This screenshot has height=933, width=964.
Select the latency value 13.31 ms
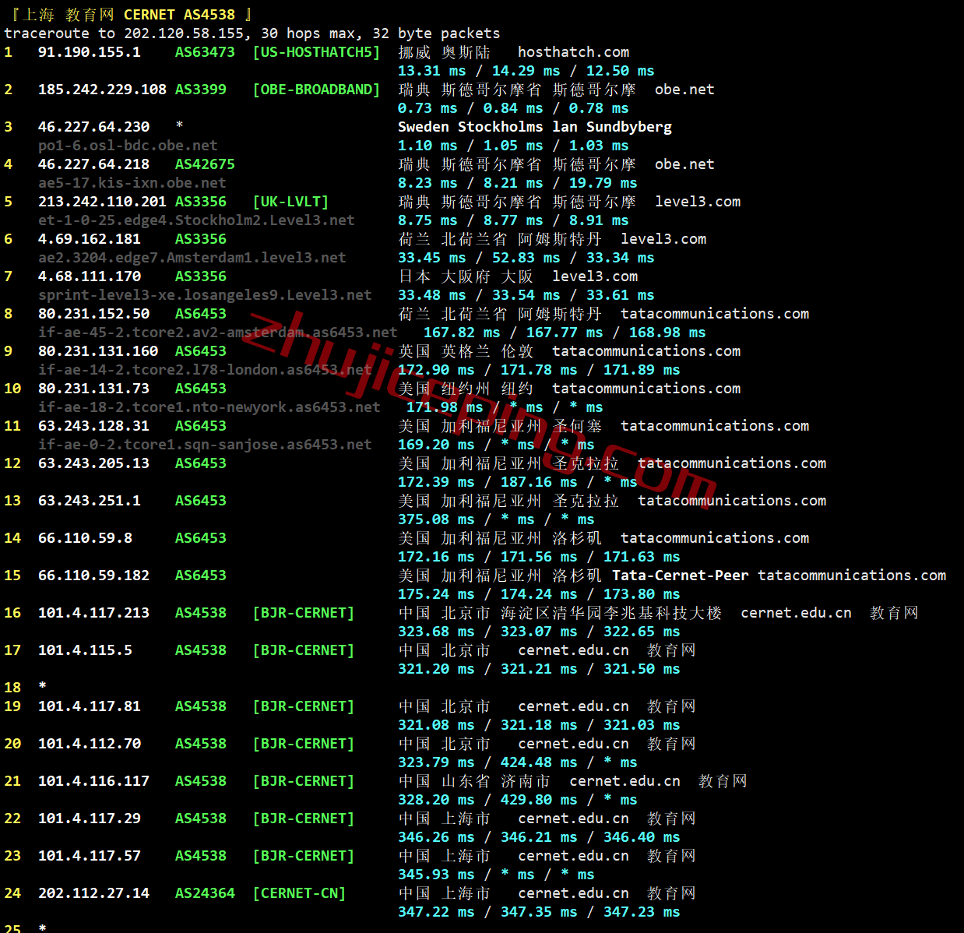coord(432,71)
